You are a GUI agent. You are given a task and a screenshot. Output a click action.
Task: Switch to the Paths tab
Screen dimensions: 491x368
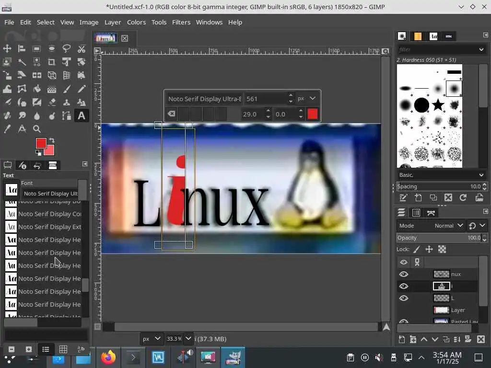click(431, 213)
